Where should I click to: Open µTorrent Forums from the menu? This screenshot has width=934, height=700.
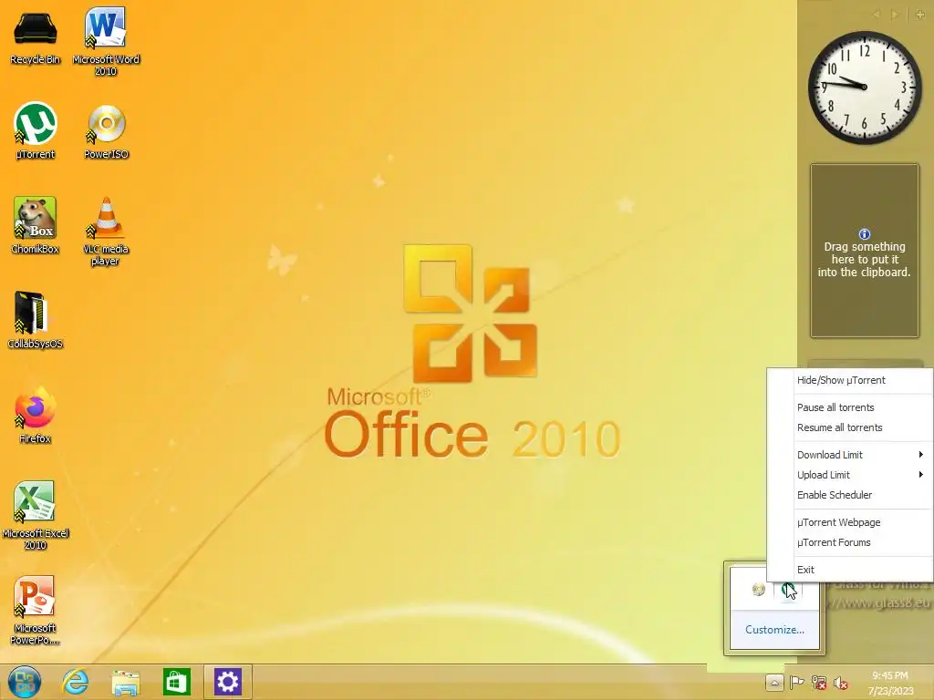click(x=850, y=543)
